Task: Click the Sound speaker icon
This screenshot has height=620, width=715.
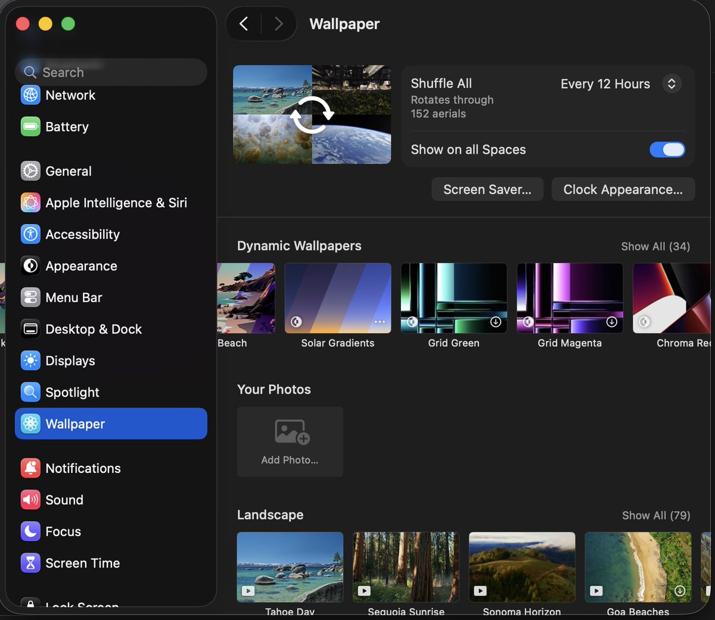Action: (x=30, y=500)
